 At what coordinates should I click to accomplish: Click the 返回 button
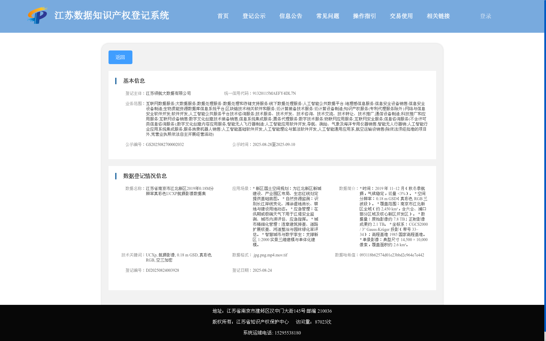(x=120, y=57)
